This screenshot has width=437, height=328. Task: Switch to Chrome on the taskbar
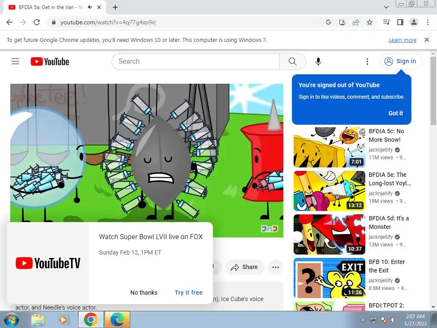pyautogui.click(x=91, y=319)
